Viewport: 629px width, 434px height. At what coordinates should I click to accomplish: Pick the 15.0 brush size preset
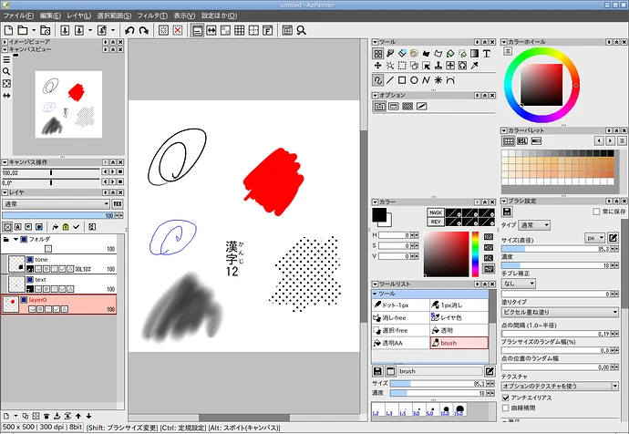(459, 410)
